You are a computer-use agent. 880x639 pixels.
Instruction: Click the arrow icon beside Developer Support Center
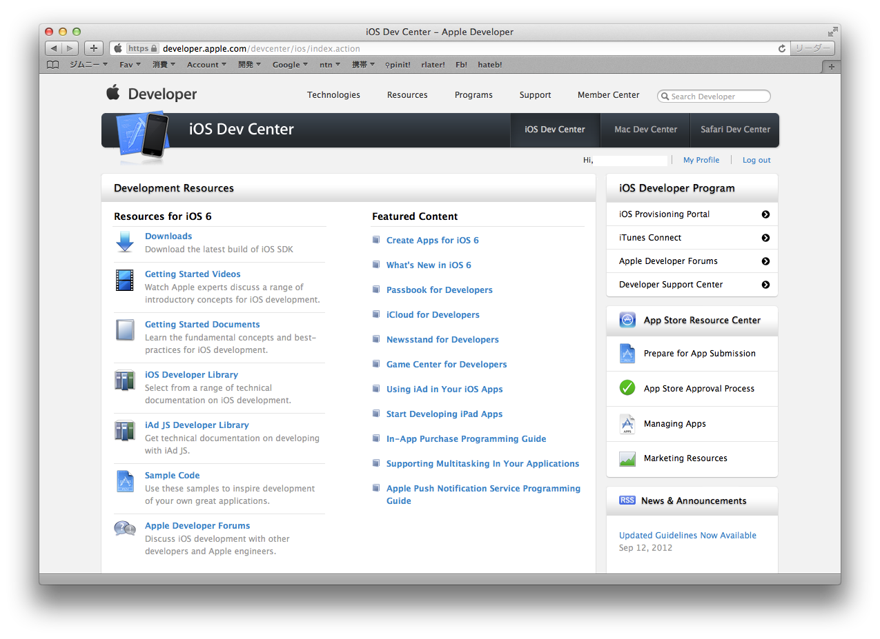tap(765, 285)
